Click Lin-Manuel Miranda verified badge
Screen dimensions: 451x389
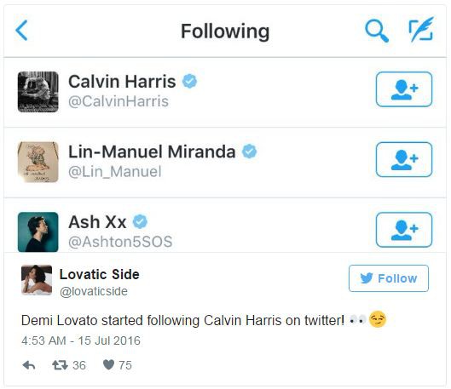point(250,152)
